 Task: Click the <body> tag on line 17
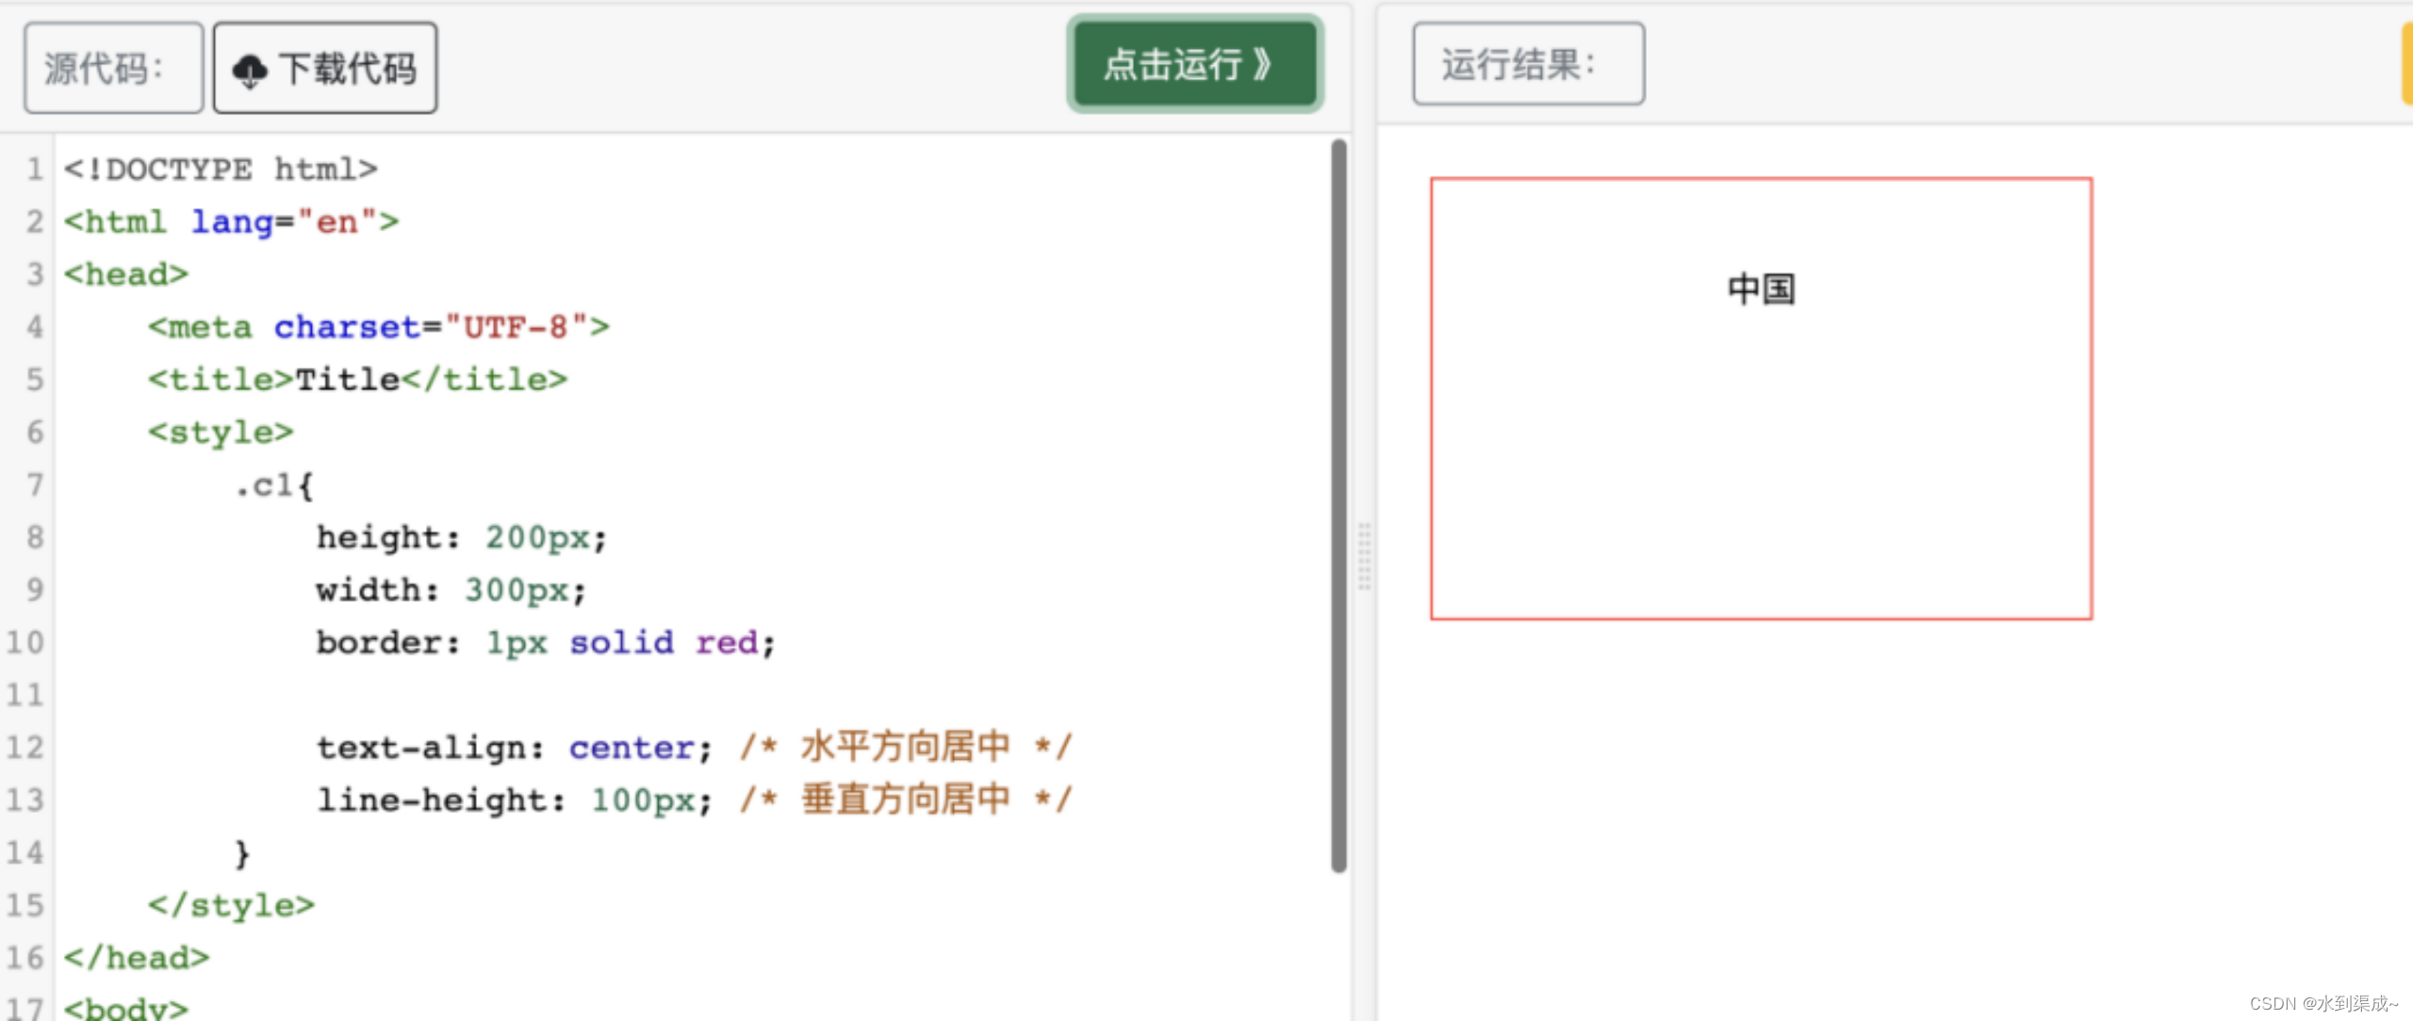point(126,1008)
